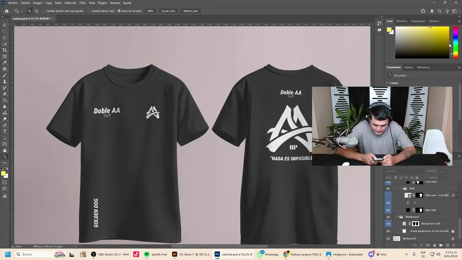
Task: Hide the bottom italic Background layer
Action: pos(388,239)
